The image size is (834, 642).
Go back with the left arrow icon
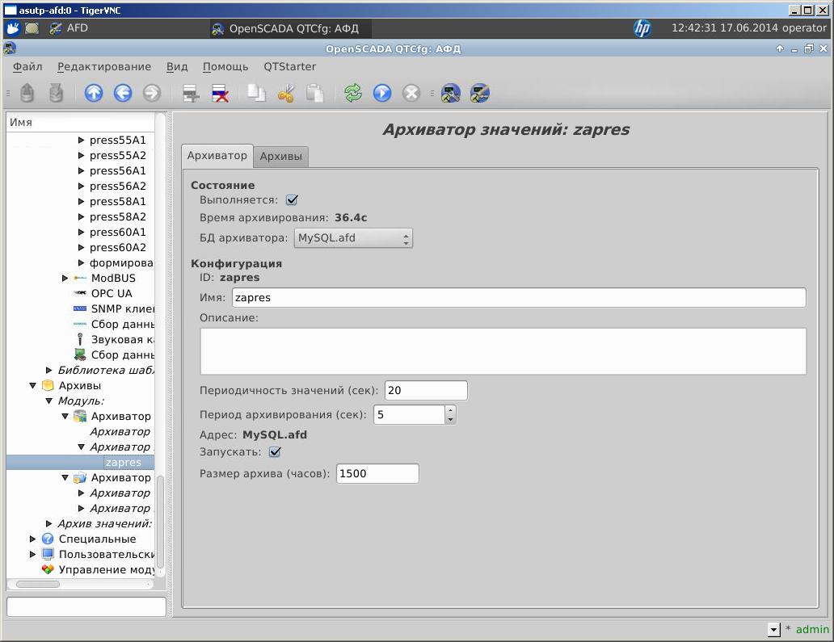123,94
